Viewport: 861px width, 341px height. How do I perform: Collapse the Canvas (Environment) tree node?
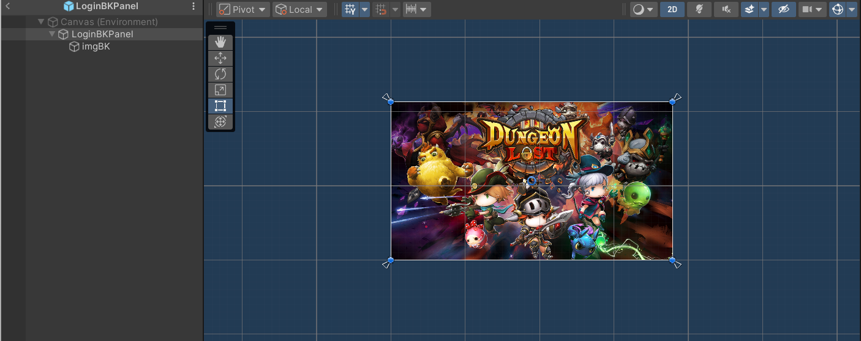(x=41, y=22)
